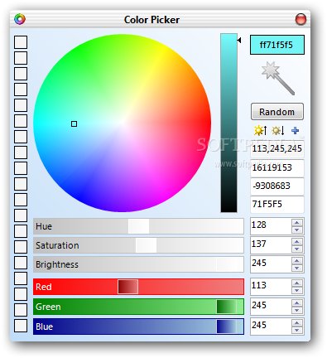Screen dimensions: 327x358
Task: Increase the Hue value with its up arrow
Action: pyautogui.click(x=297, y=223)
